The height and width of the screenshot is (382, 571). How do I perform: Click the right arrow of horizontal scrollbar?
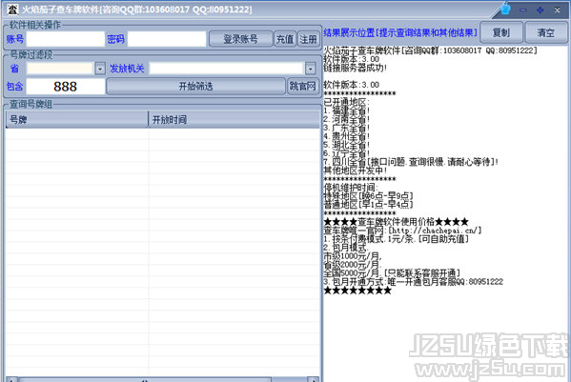click(314, 379)
